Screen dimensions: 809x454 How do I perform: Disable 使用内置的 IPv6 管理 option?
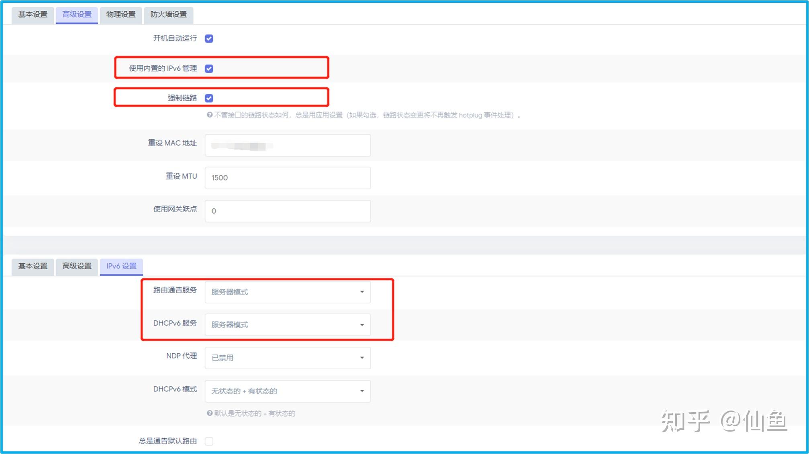[x=208, y=68]
